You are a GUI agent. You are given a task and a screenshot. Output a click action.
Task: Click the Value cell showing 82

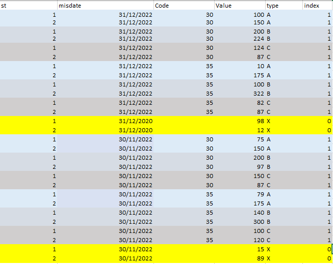[240, 103]
